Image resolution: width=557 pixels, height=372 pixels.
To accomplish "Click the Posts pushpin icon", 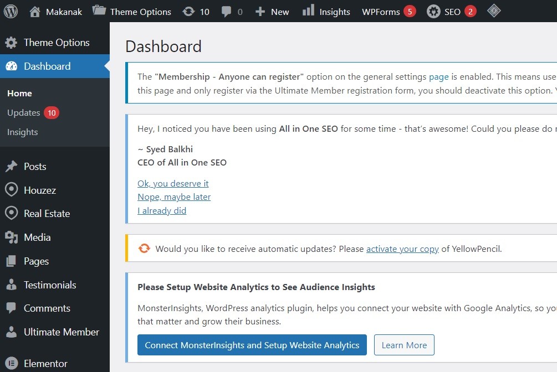I will (x=12, y=166).
